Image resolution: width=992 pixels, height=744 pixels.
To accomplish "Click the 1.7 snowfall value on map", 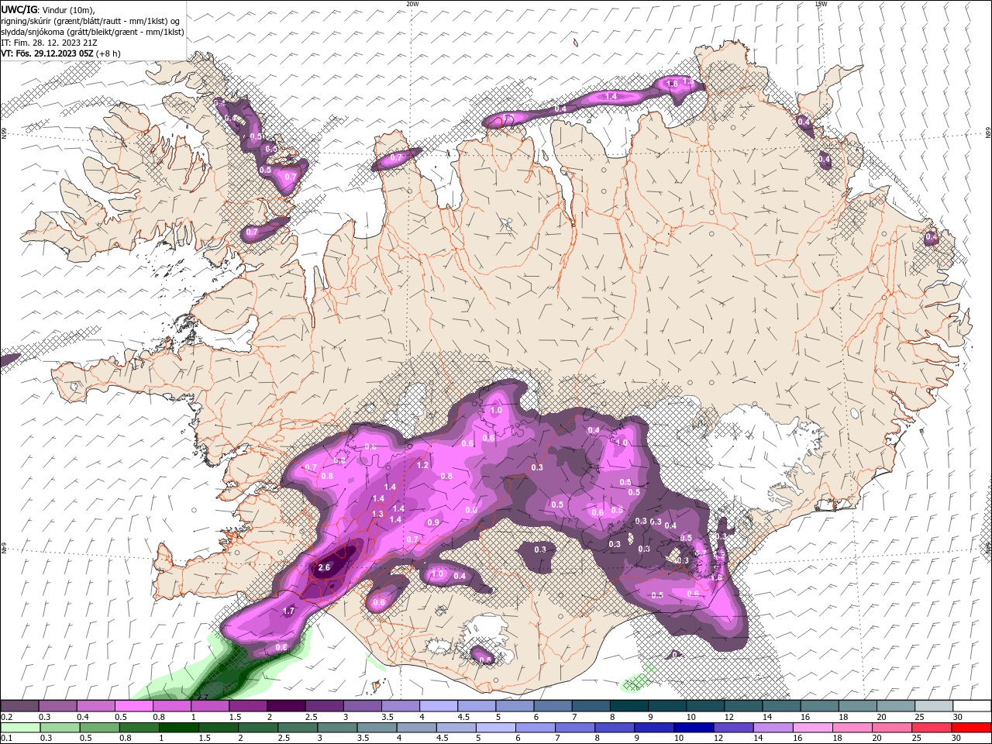I will pos(288,611).
